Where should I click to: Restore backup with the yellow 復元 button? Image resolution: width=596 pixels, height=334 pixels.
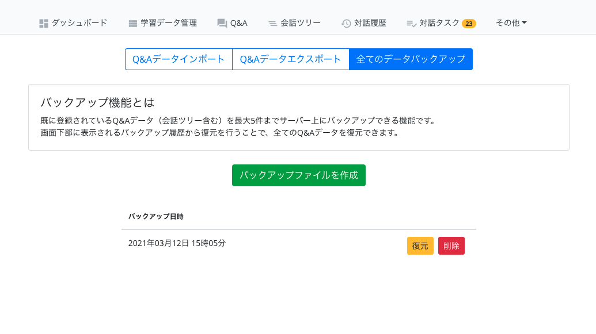click(x=420, y=245)
